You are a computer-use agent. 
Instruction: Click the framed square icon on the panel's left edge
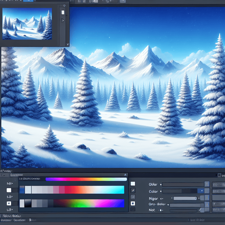click(x=9, y=203)
